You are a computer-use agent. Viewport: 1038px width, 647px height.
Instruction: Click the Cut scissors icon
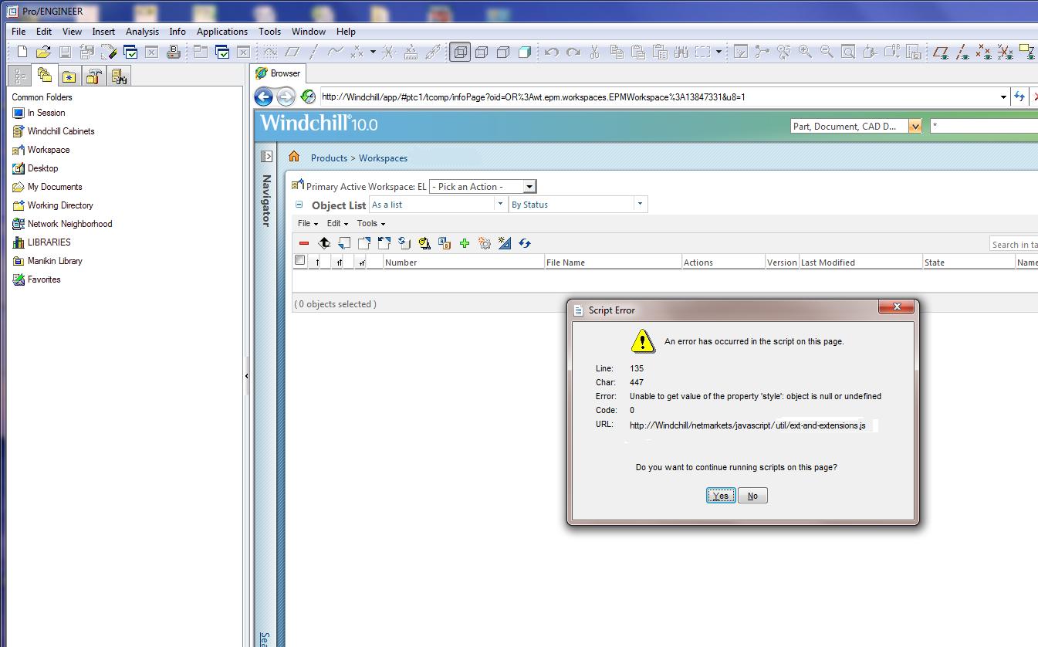click(594, 52)
